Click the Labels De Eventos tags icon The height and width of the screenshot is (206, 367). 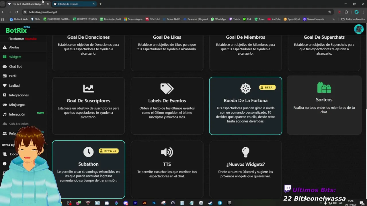tap(167, 89)
